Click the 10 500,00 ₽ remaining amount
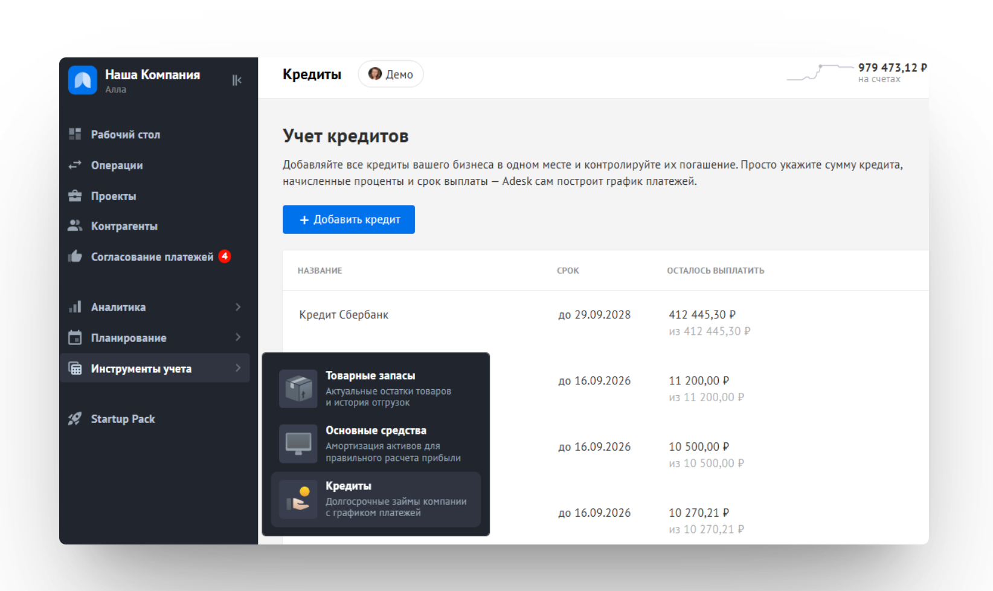 tap(699, 447)
